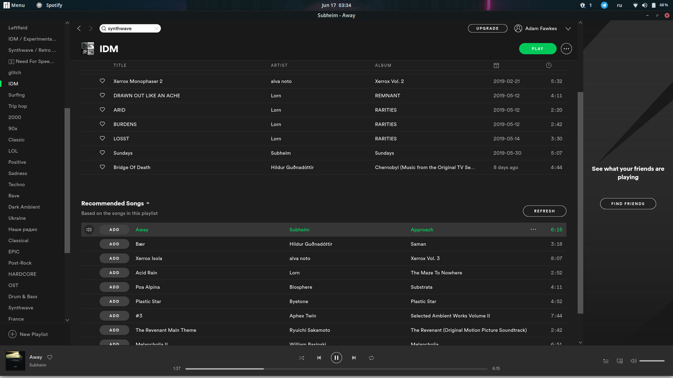673x378 pixels.
Task: Save now-playing song Away with heart
Action: (x=50, y=357)
